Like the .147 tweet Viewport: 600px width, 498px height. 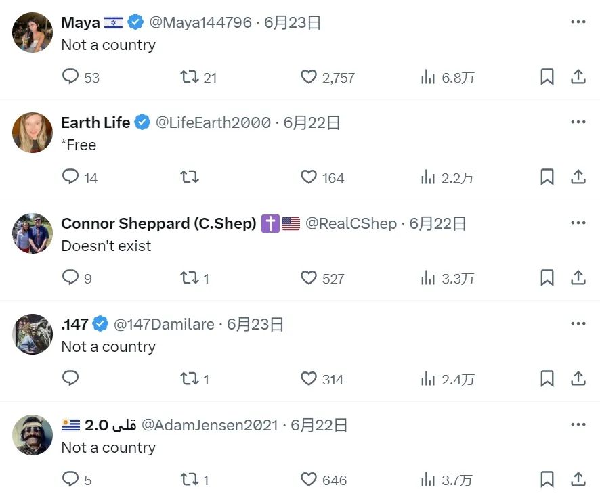point(309,379)
